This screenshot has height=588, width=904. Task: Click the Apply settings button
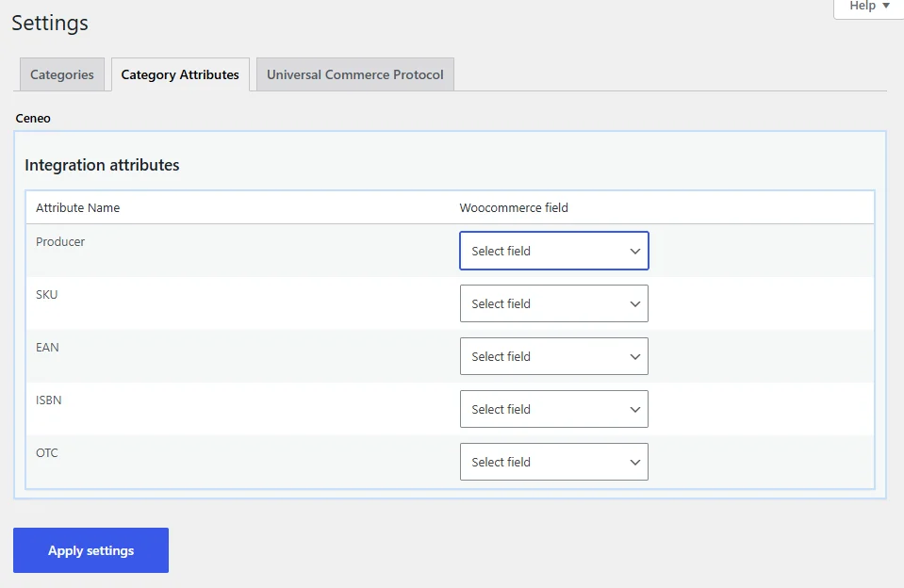click(x=91, y=550)
